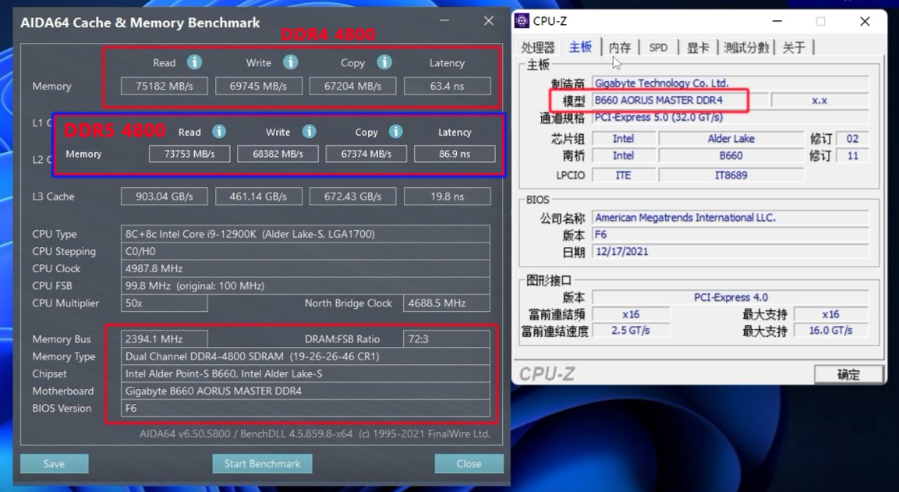The height and width of the screenshot is (492, 899).
Task: Open the DDR4 memory Read info tooltip icon
Action: [194, 62]
